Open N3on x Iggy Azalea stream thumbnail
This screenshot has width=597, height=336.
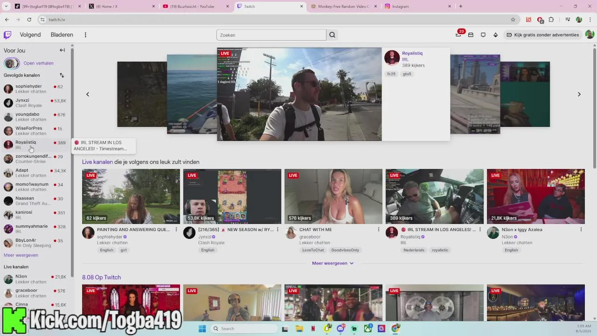[536, 196]
